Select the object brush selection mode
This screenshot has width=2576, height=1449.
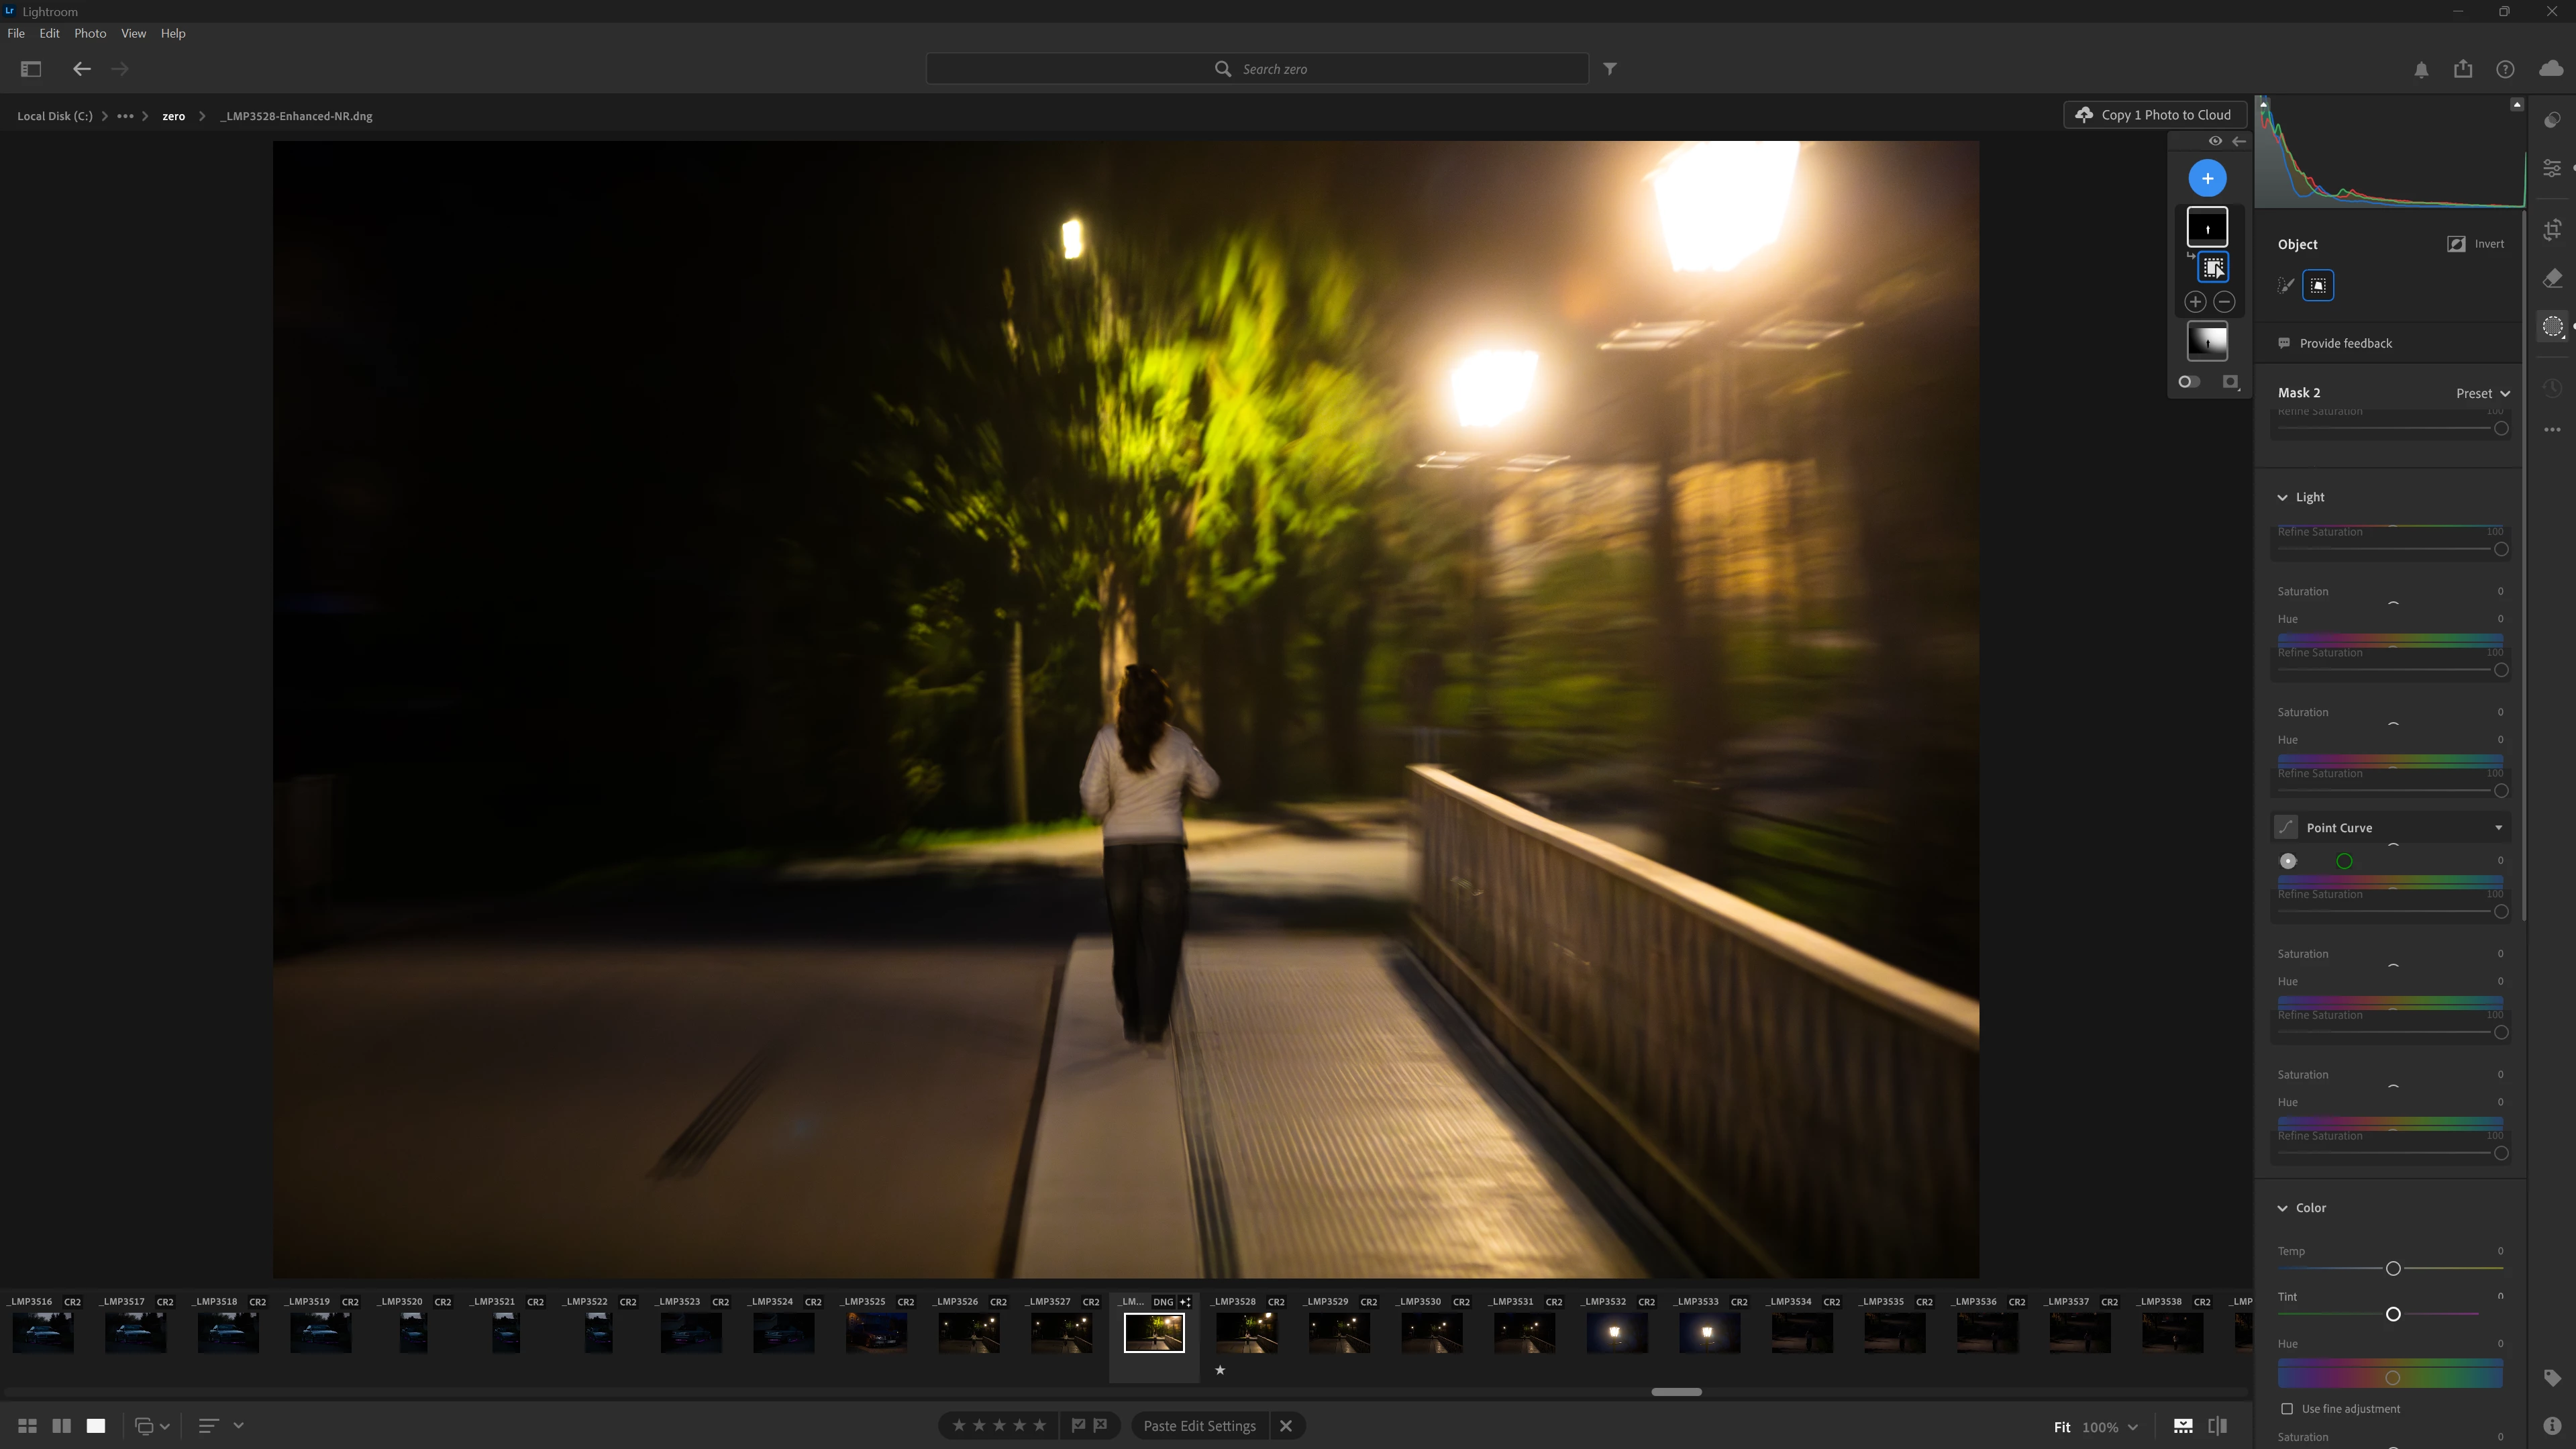(2286, 286)
